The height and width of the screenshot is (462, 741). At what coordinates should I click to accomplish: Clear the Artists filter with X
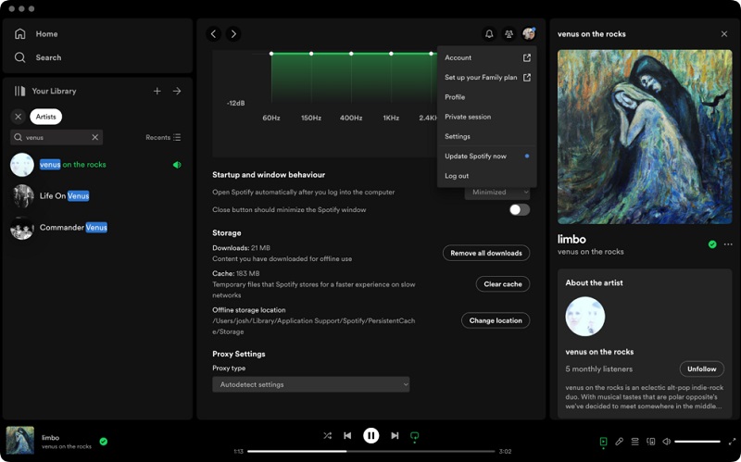pos(18,117)
